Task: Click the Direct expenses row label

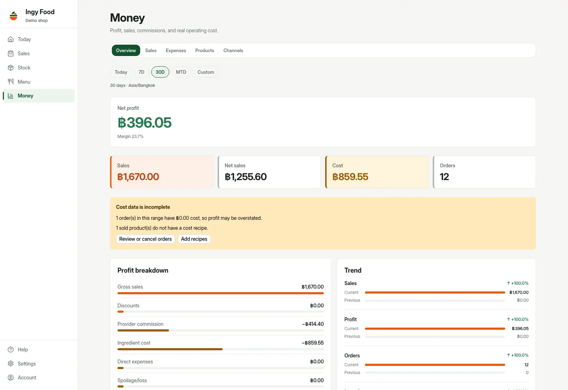Action: pos(135,362)
